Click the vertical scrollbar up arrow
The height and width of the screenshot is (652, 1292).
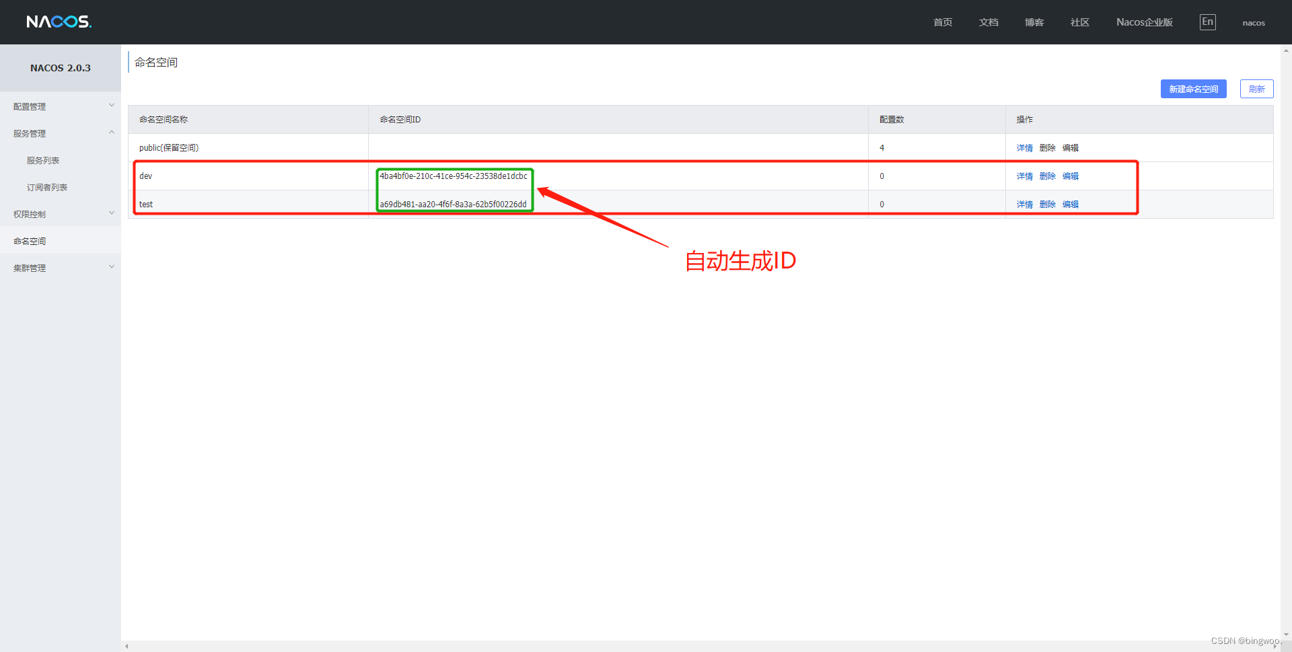tap(1286, 50)
